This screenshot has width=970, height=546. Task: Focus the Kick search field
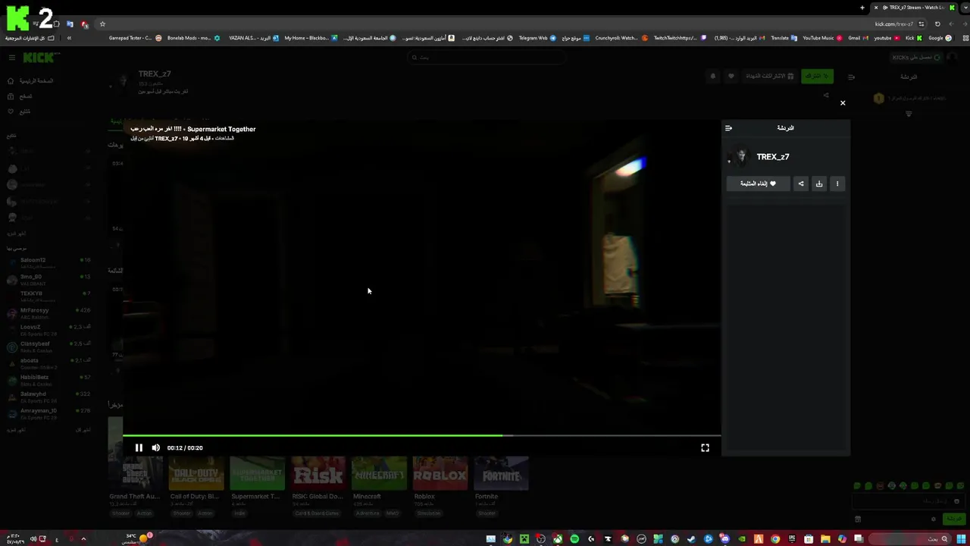[485, 58]
